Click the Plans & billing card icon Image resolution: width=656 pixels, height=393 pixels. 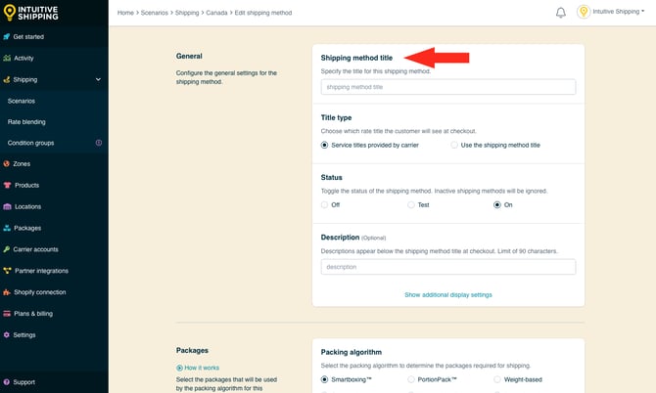coord(7,313)
